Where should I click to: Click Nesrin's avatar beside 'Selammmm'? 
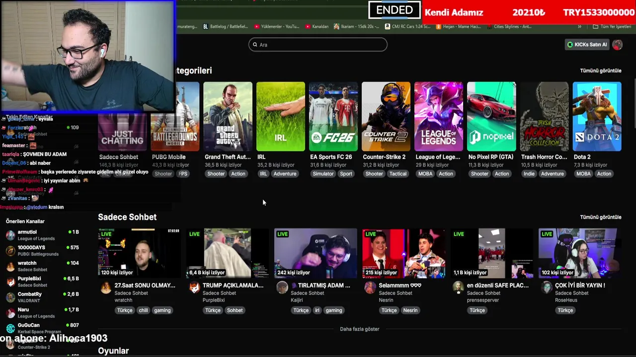click(x=370, y=288)
